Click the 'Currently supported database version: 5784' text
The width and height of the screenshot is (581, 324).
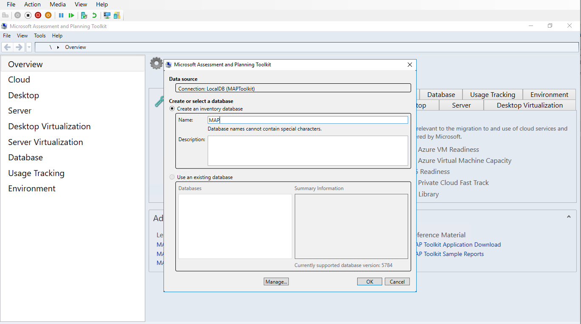click(344, 265)
